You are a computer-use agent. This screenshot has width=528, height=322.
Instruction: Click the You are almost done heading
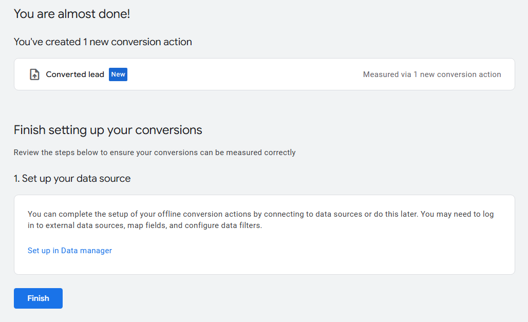coord(72,14)
